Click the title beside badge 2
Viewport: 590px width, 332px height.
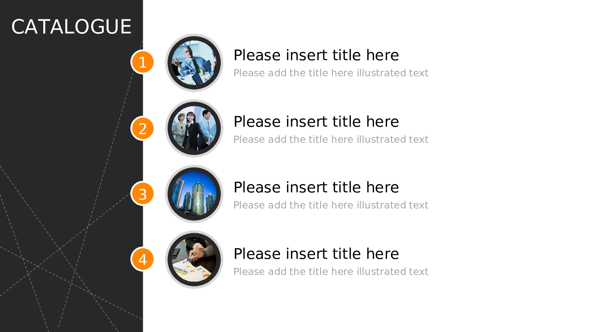click(x=316, y=122)
